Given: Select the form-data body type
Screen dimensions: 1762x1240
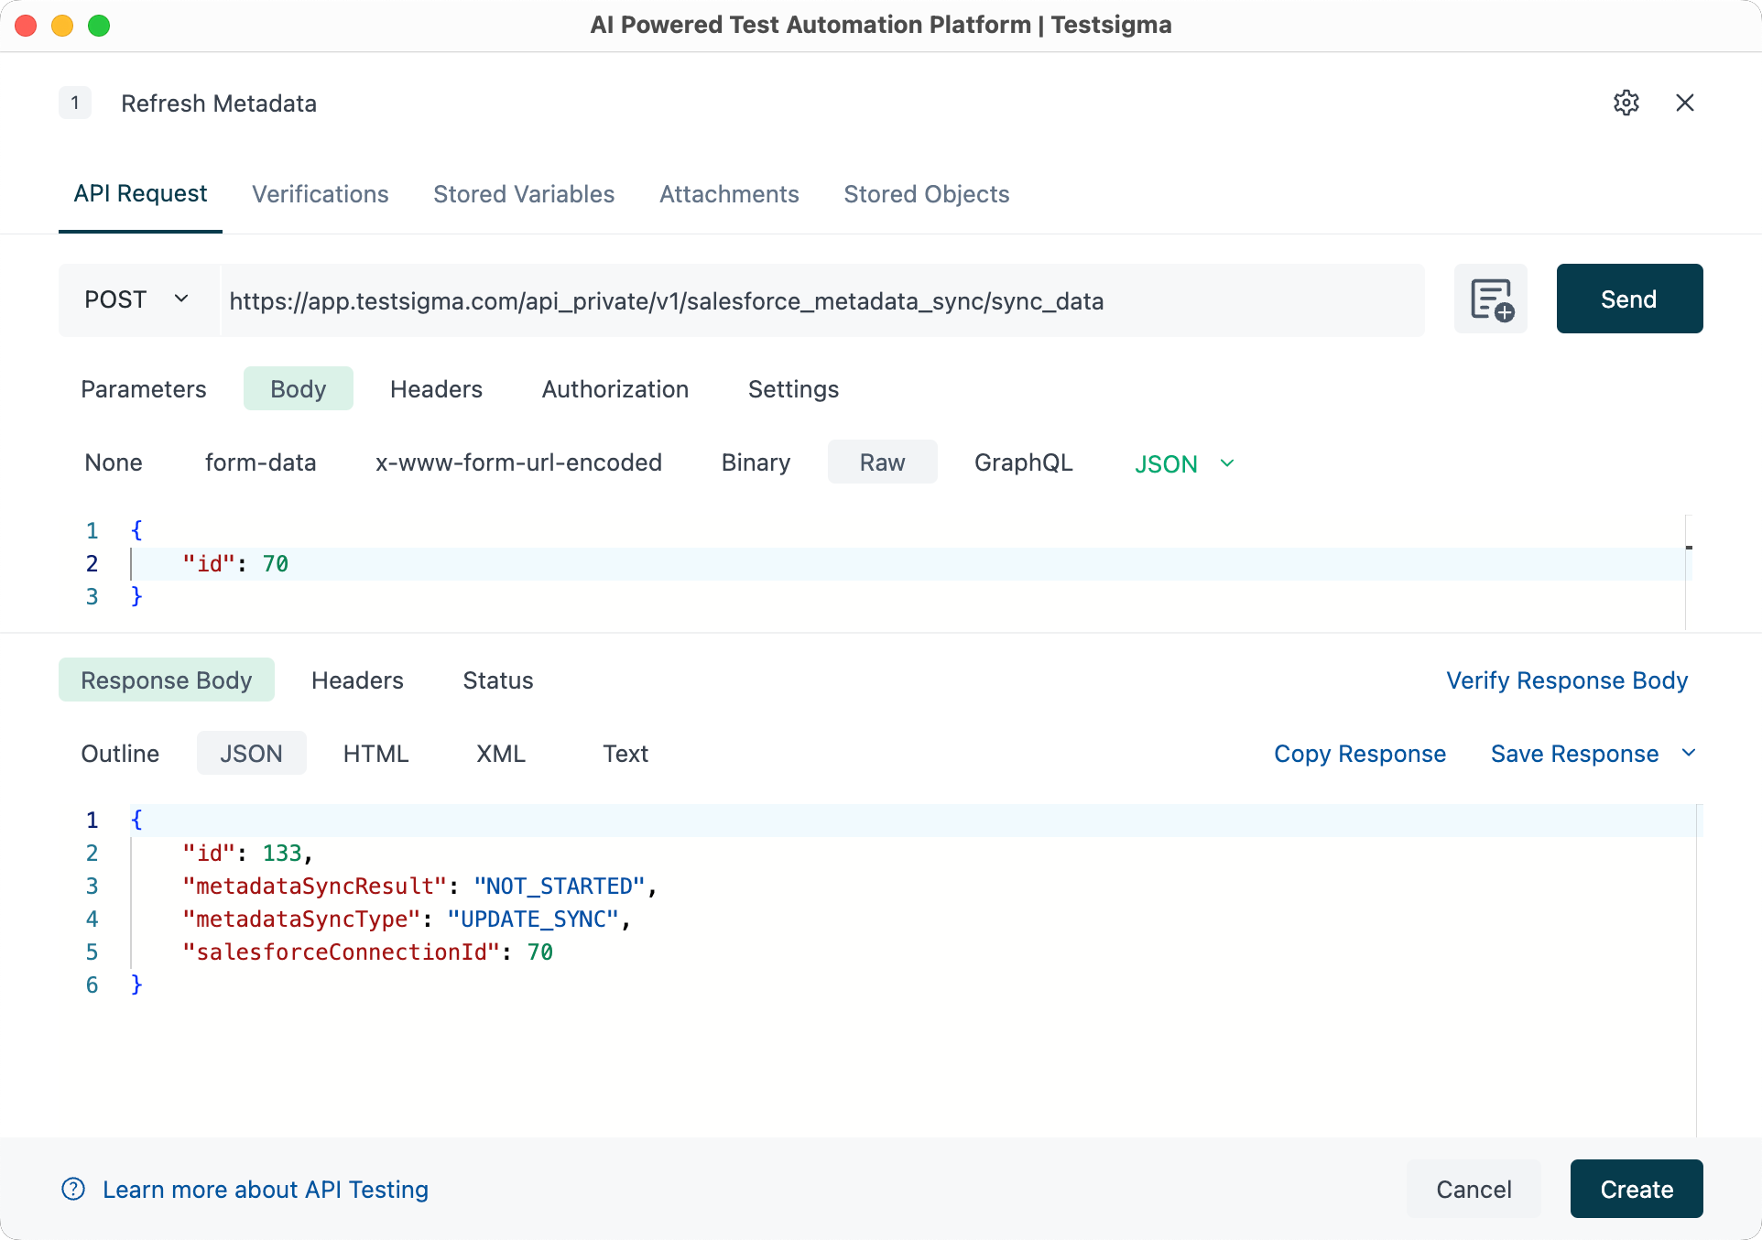Looking at the screenshot, I should click(x=260, y=462).
